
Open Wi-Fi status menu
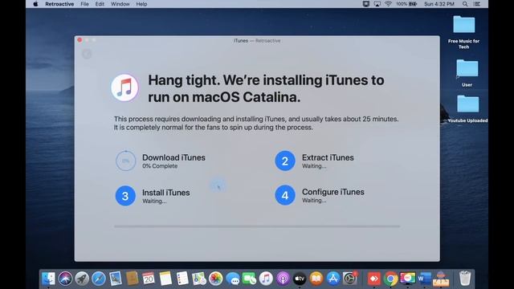(x=388, y=4)
